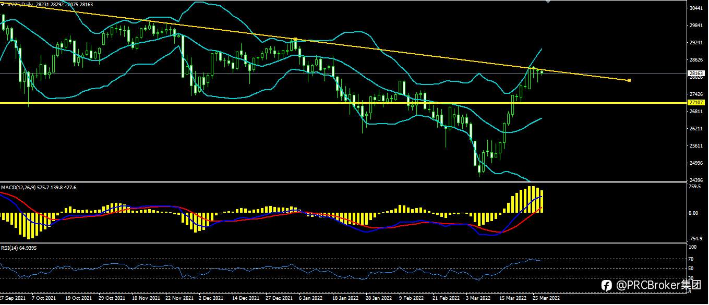Click the RSI scale value 50
The width and height of the screenshot is (709, 305).
[x=692, y=269]
